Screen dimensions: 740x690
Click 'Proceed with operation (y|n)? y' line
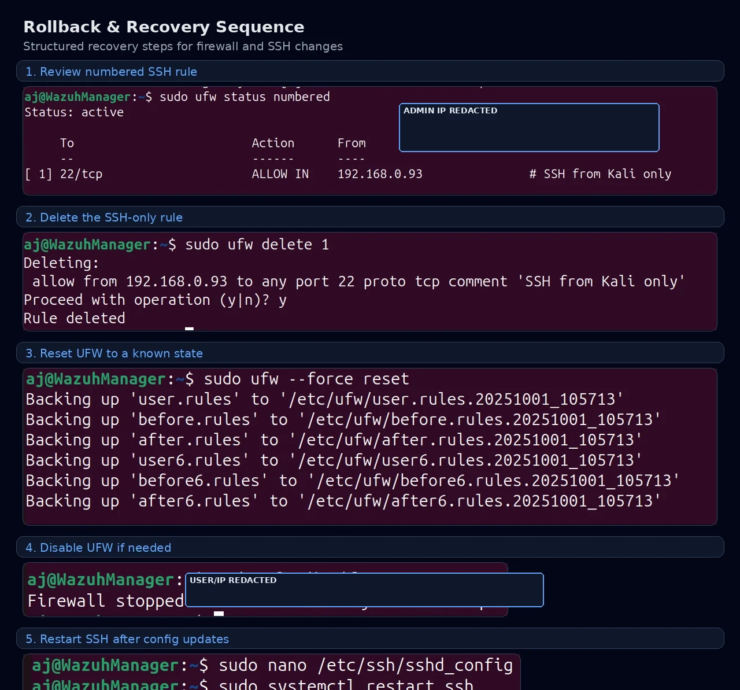coord(155,300)
